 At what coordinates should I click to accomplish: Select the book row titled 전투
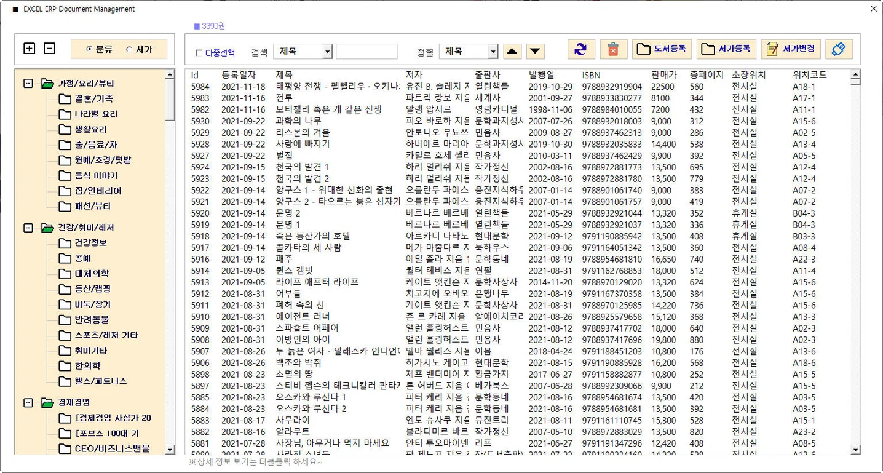coord(518,98)
